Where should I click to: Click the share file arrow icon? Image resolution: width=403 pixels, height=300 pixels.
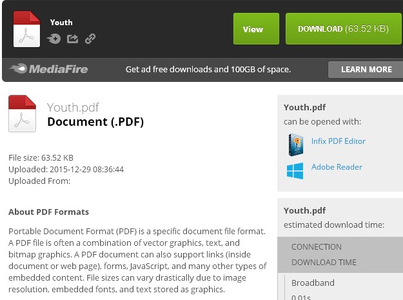click(x=72, y=39)
